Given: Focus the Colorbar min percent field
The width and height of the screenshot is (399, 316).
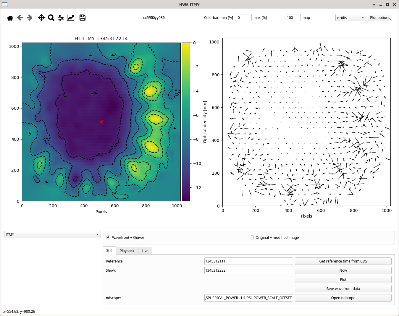Looking at the screenshot, I should click(244, 18).
